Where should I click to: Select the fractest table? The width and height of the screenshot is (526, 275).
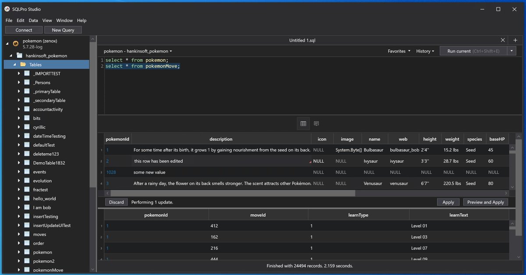pos(40,190)
